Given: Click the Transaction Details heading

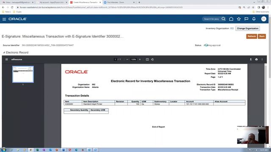Looking at the screenshot, I should [x=77, y=96].
